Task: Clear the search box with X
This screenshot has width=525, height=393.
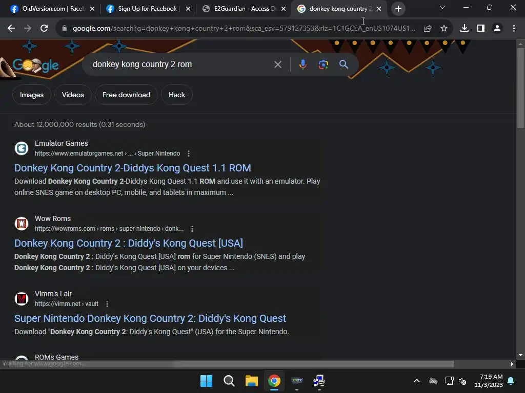Action: click(278, 64)
